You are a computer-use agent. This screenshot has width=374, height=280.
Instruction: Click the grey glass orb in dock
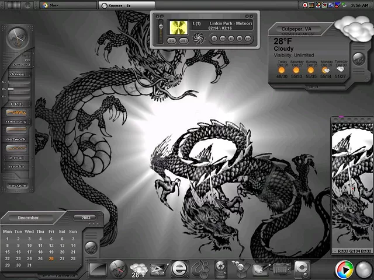point(363,269)
